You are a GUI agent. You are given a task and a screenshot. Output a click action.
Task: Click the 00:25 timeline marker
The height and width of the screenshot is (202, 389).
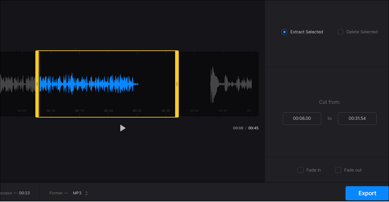(137, 111)
